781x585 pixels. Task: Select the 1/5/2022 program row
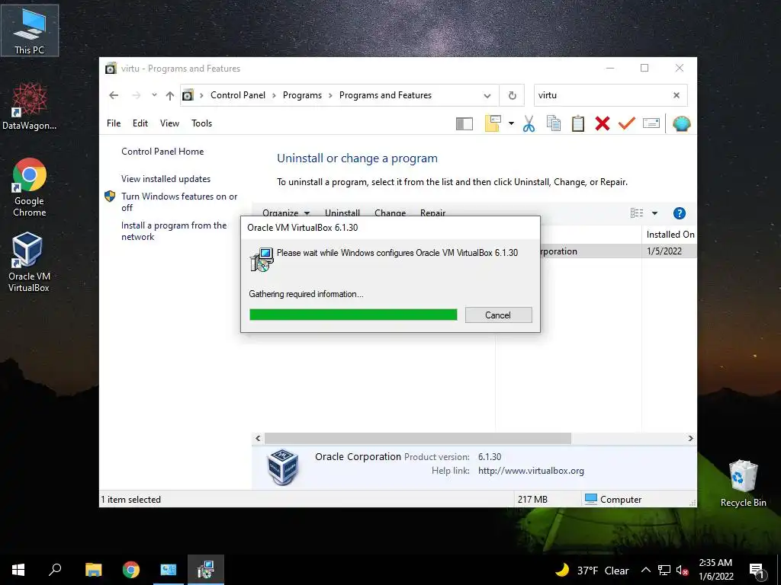(618, 251)
